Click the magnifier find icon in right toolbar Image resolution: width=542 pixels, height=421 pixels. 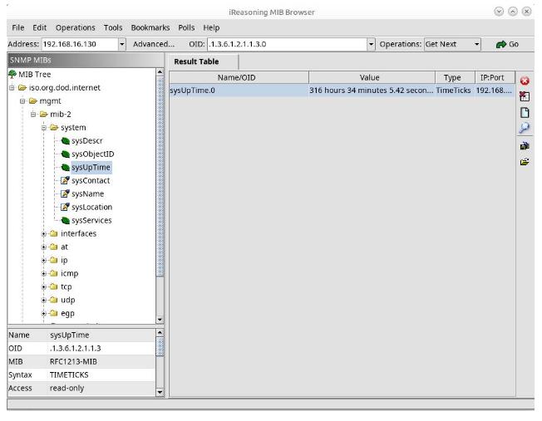[x=525, y=128]
